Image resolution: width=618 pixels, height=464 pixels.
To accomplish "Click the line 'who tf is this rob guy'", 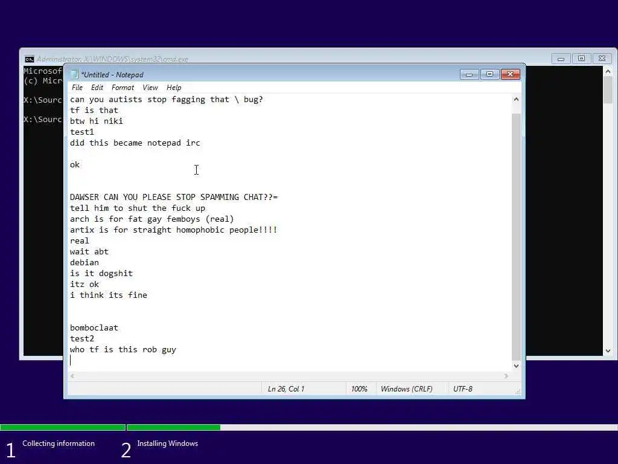I will [x=123, y=350].
